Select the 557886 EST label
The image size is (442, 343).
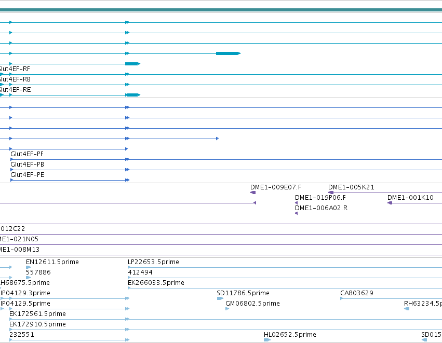38,272
